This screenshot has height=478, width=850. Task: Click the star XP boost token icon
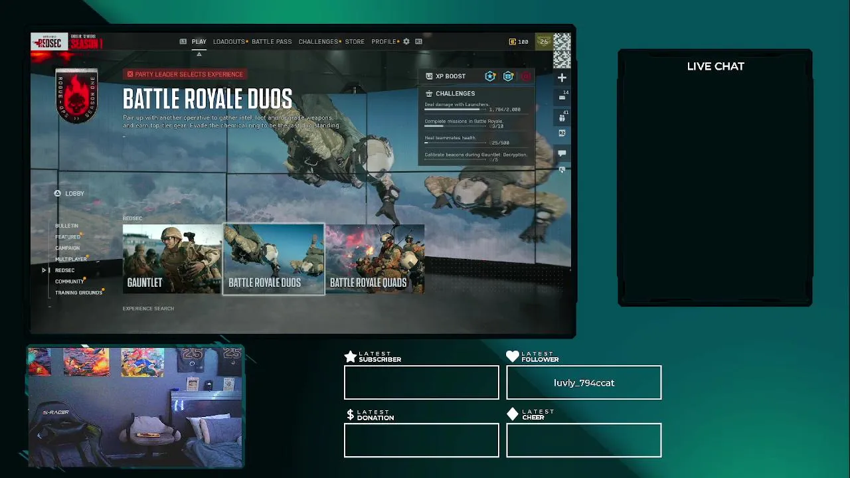pyautogui.click(x=490, y=76)
